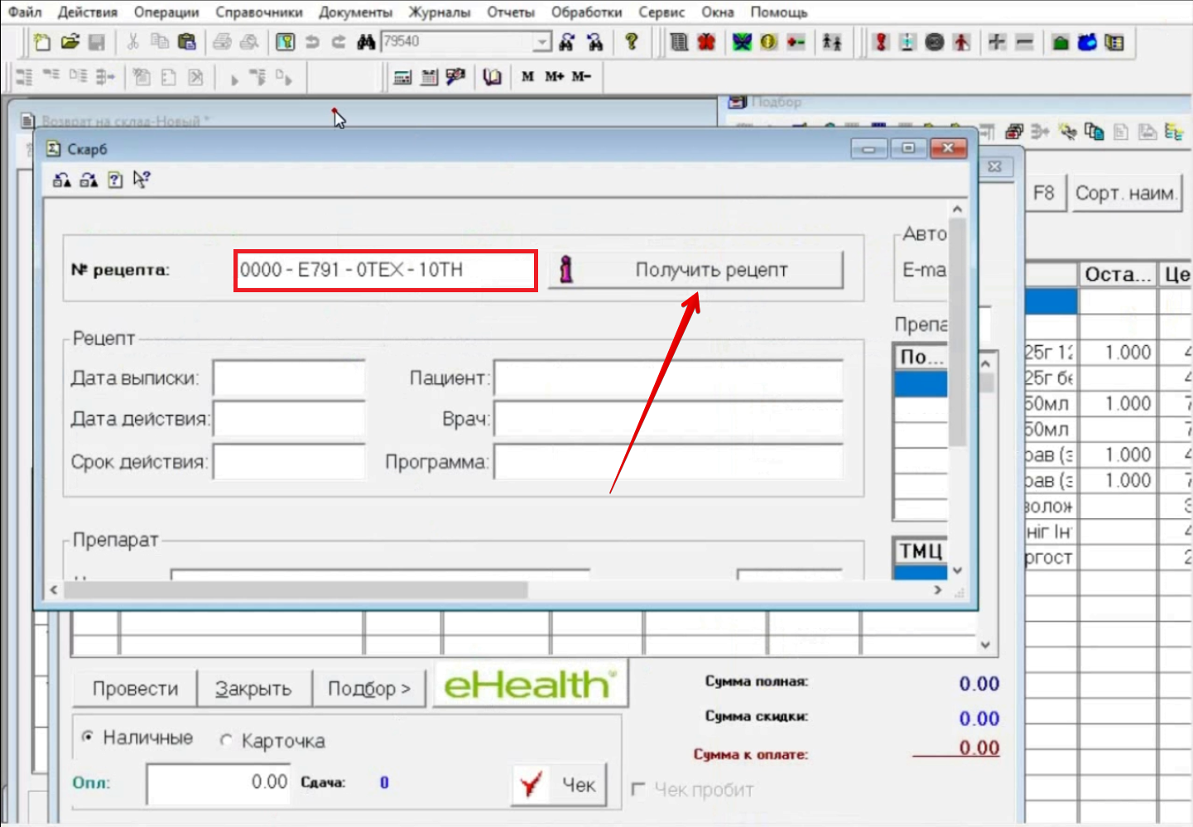This screenshot has height=827, width=1193.
Task: Click the Провести button
Action: tap(135, 689)
